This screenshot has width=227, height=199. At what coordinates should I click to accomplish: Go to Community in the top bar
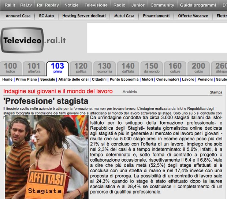[162, 5]
